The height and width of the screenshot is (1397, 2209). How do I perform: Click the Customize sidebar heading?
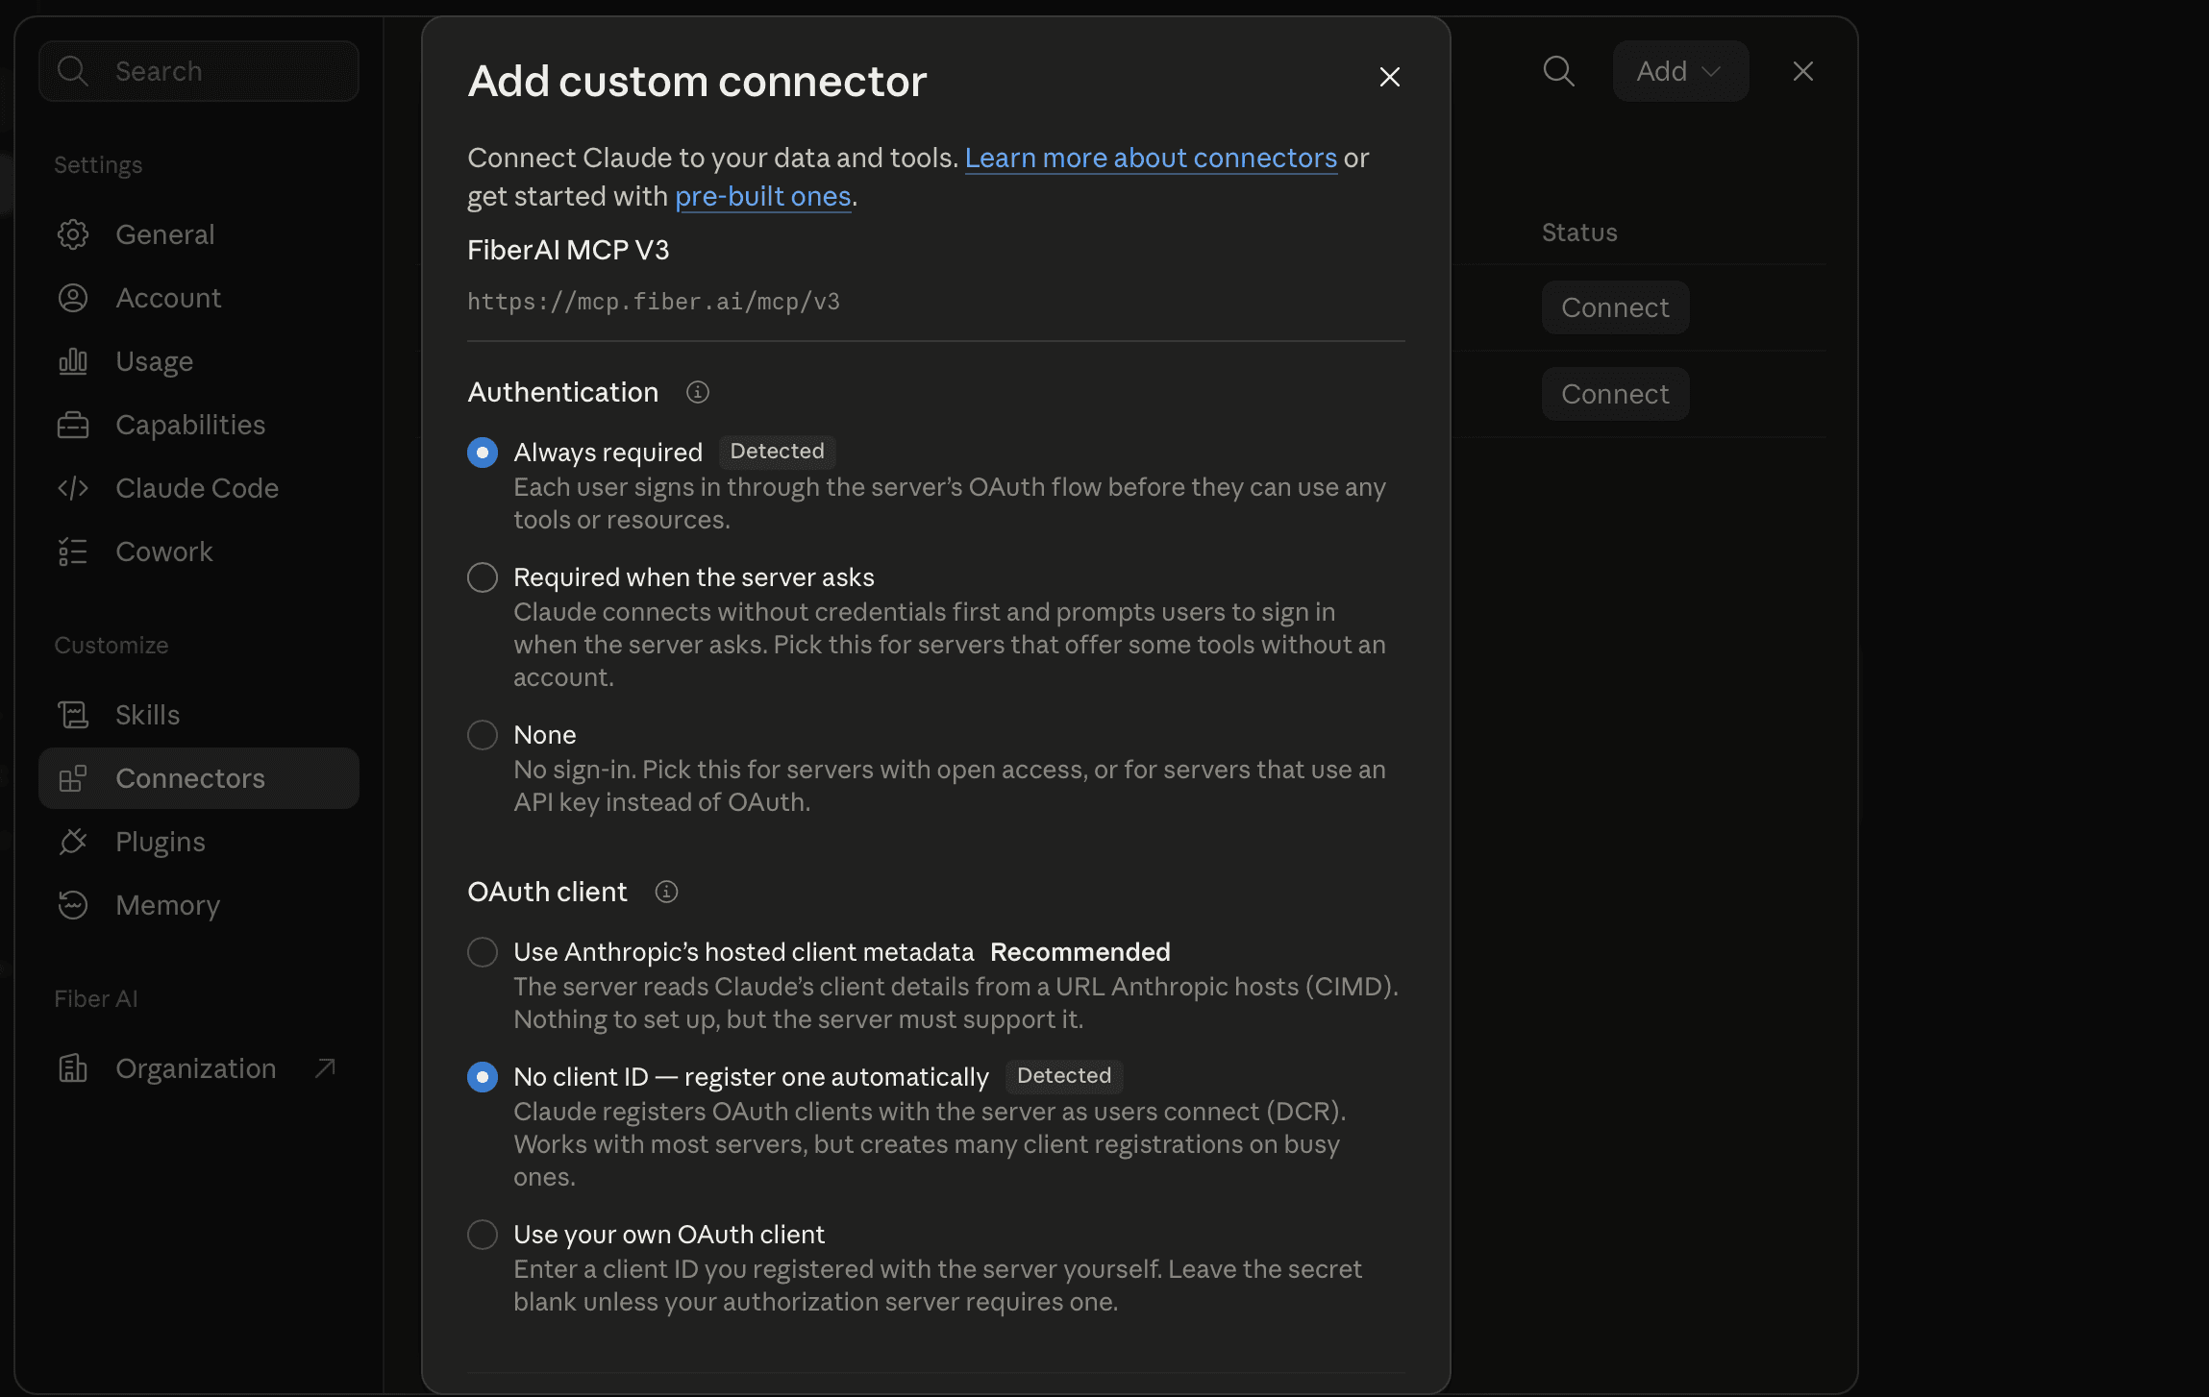(112, 646)
